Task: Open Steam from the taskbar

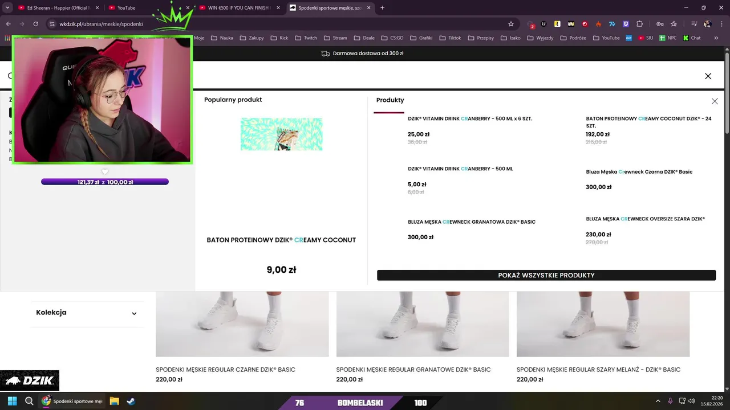Action: click(x=131, y=401)
